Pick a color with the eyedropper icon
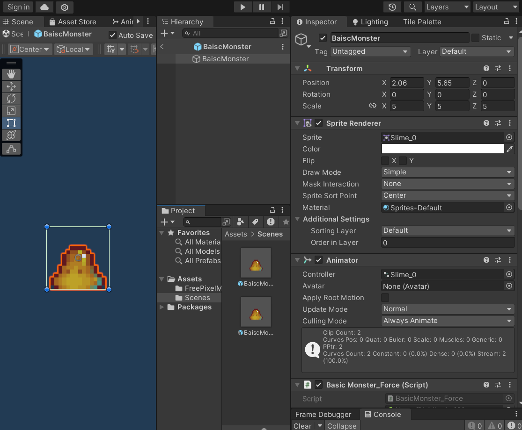 510,149
